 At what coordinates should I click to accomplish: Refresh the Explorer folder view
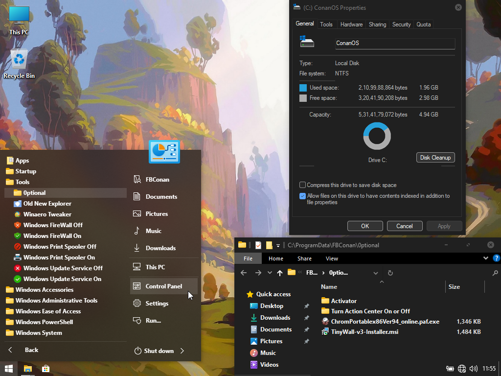click(390, 273)
